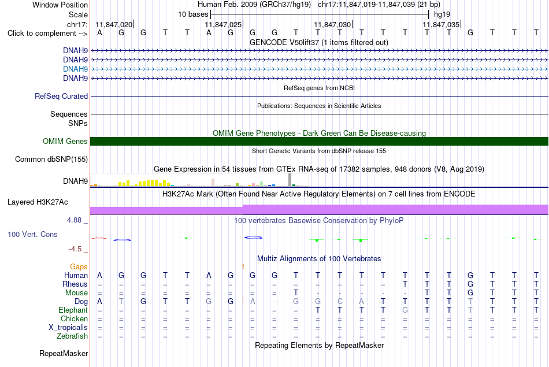Click the '10 bases' scale bar label
The image size is (549, 367).
click(x=193, y=14)
